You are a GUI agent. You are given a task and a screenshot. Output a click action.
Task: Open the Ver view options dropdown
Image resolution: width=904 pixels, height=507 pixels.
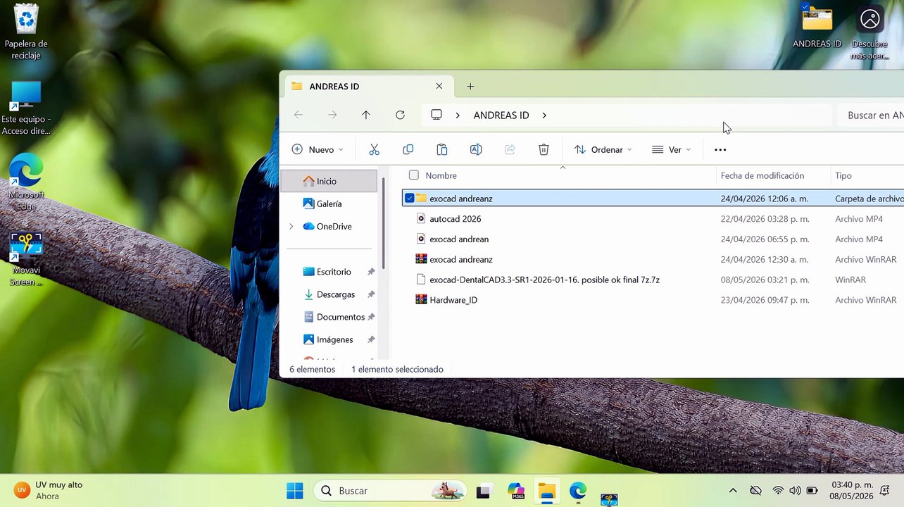coord(672,149)
